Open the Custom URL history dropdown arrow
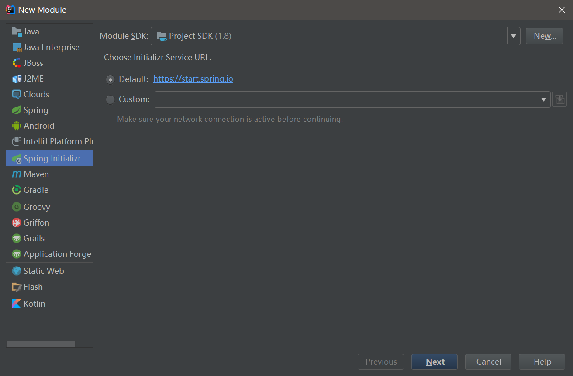This screenshot has height=376, width=573. (x=544, y=99)
